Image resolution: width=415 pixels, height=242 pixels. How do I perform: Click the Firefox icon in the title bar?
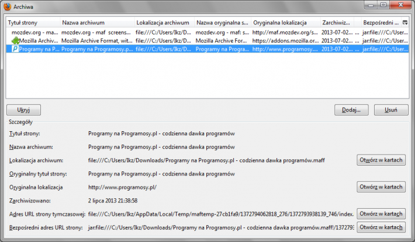pos(8,6)
